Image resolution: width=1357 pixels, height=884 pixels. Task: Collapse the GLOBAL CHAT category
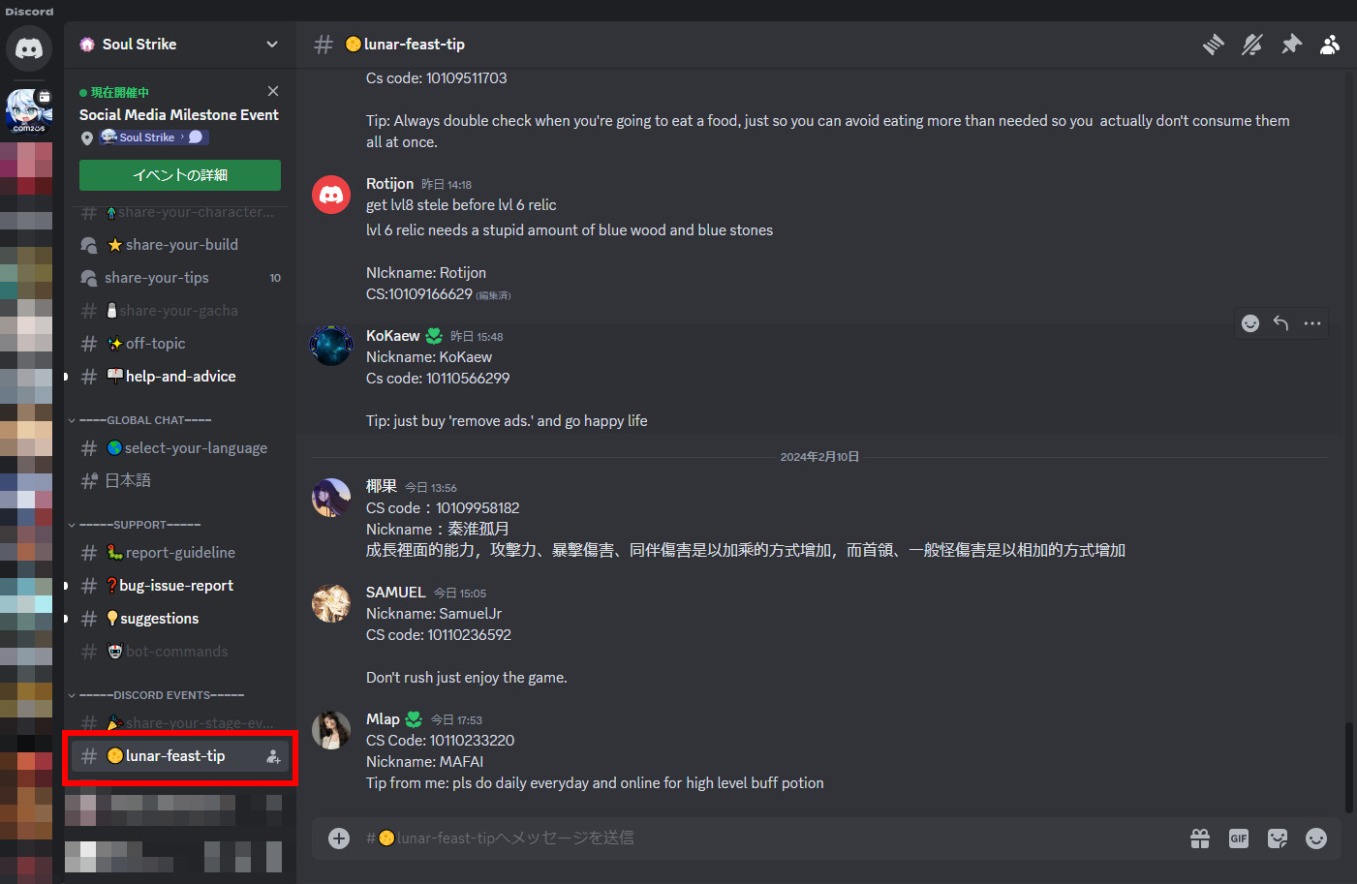(139, 420)
